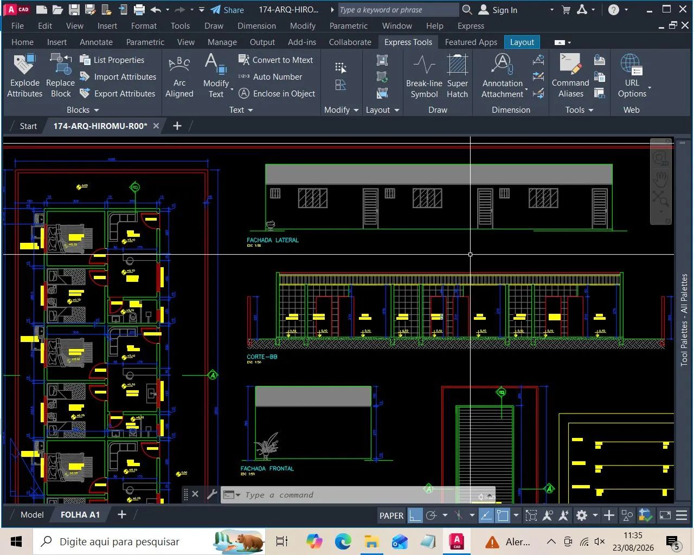
Task: Click the List Properties tool
Action: (112, 60)
